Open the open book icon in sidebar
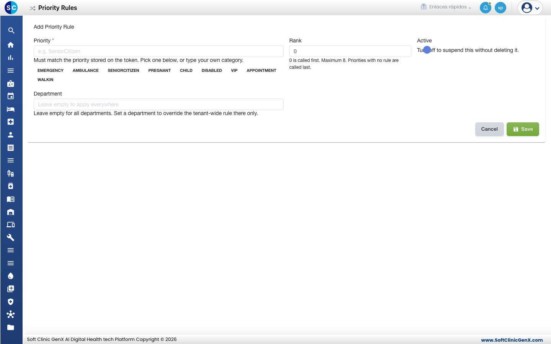The width and height of the screenshot is (551, 344). (x=11, y=199)
